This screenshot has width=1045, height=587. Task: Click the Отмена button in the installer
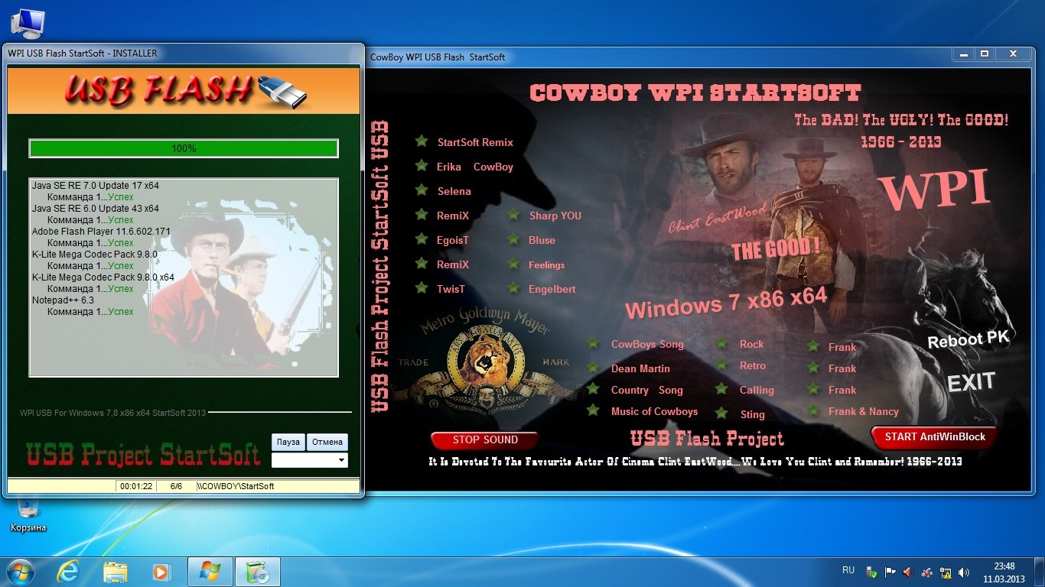(327, 443)
